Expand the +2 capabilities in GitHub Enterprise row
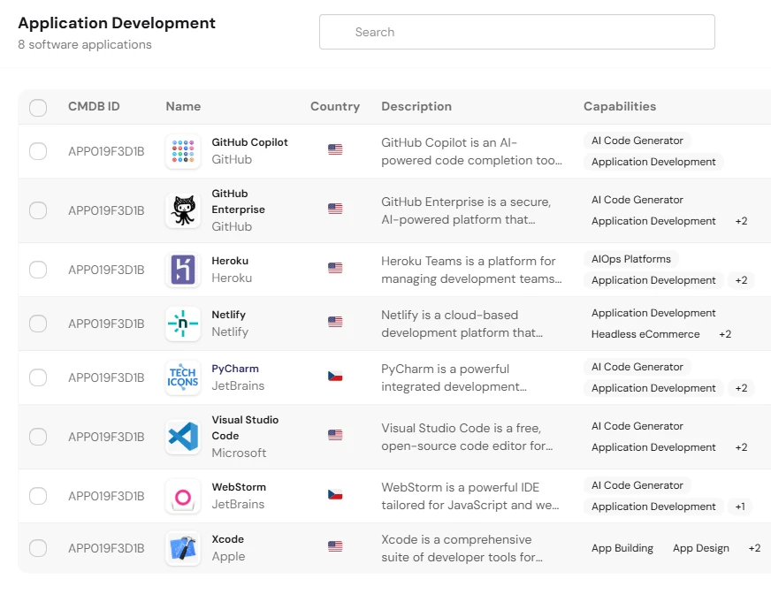The height and width of the screenshot is (602, 771). click(741, 221)
